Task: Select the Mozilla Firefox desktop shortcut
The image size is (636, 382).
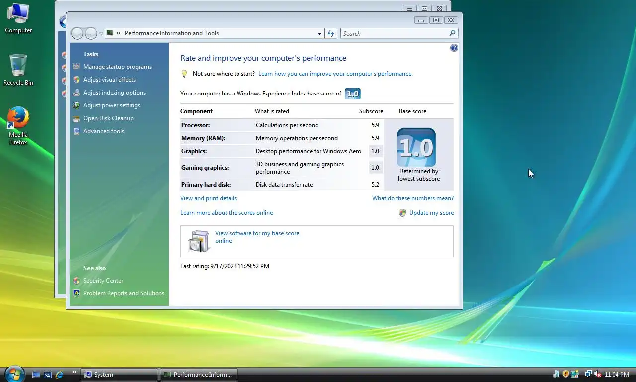Action: click(18, 126)
